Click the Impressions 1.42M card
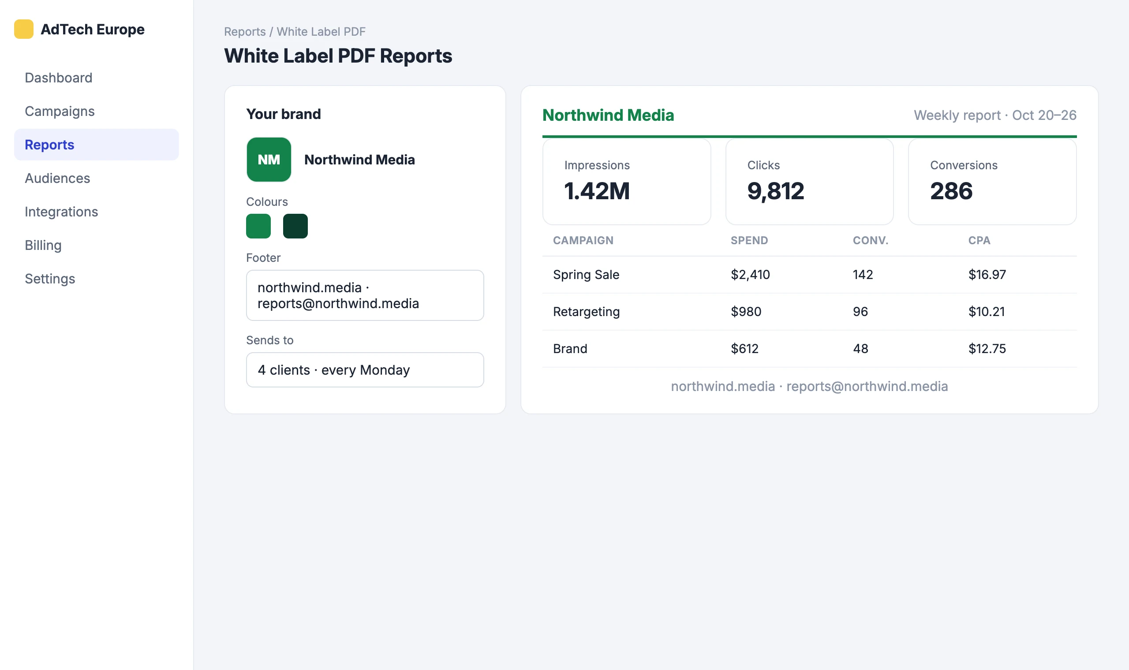This screenshot has height=670, width=1129. click(626, 182)
